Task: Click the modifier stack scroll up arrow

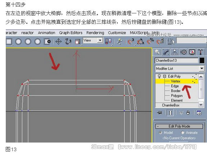Action: 201,77
